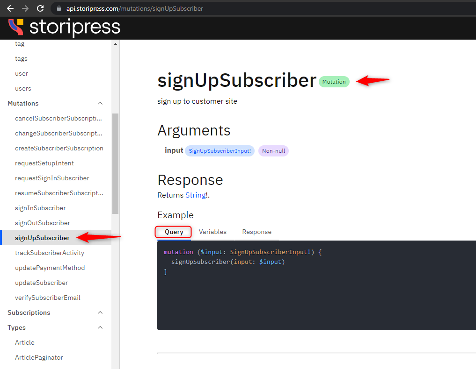Image resolution: width=476 pixels, height=369 pixels.
Task: Open requestSignInSubscriber mutation
Action: [52, 178]
